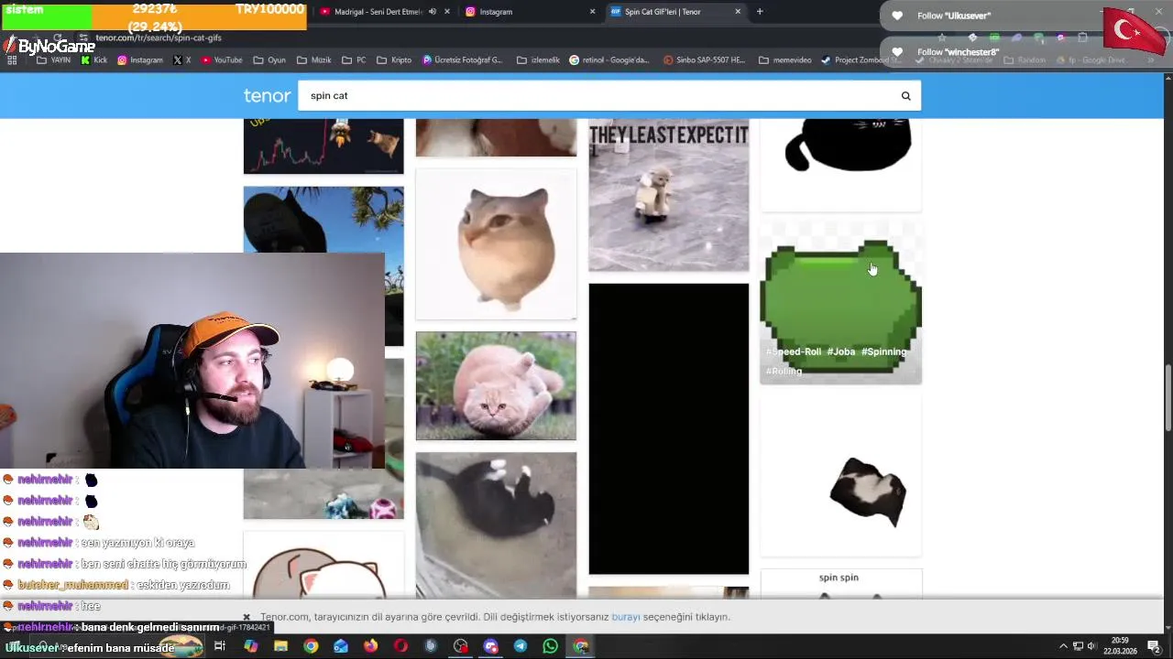Open the Ücretsiz Fotoğraf bookmark
Viewport: 1173px width, 659px height.
click(x=463, y=60)
